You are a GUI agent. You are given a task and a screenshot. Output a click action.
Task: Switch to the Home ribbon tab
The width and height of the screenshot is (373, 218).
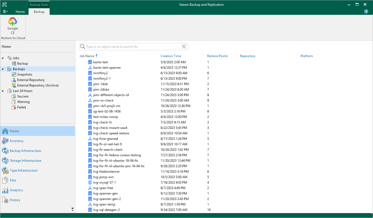pyautogui.click(x=20, y=12)
